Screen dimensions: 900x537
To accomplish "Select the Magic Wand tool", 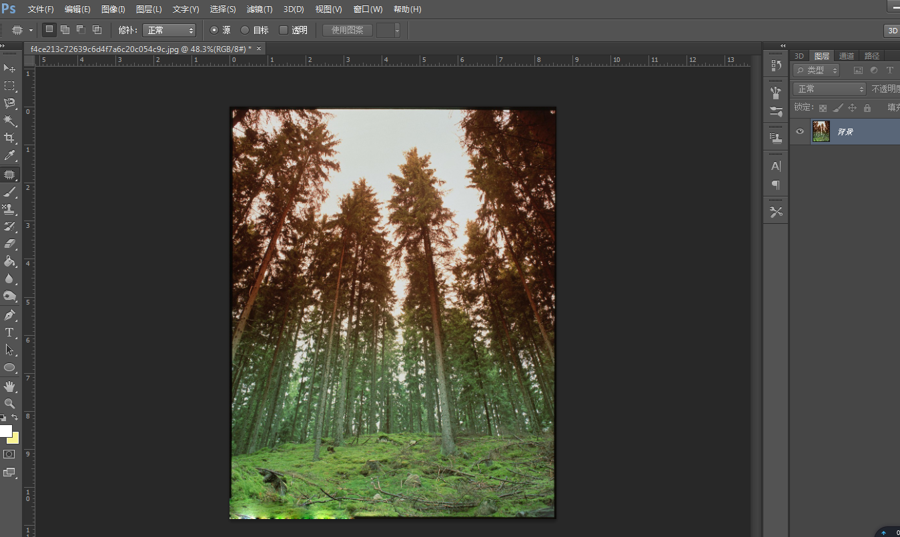I will click(x=9, y=121).
